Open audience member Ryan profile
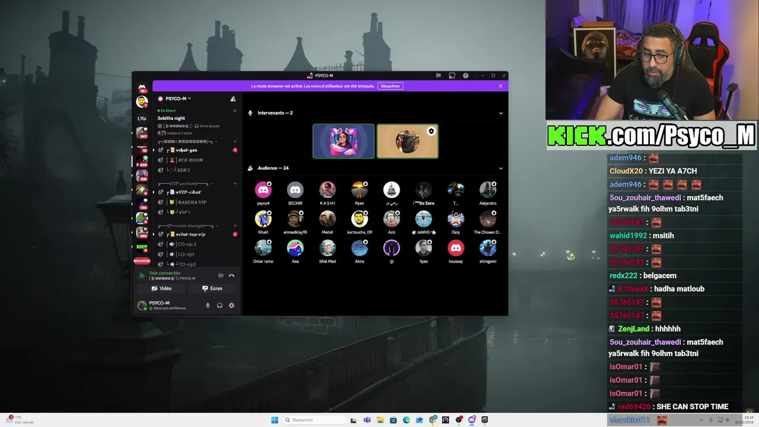 [x=359, y=193]
